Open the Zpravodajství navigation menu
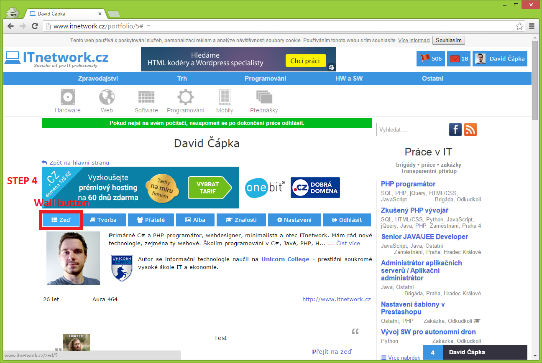The image size is (542, 363). coord(98,79)
